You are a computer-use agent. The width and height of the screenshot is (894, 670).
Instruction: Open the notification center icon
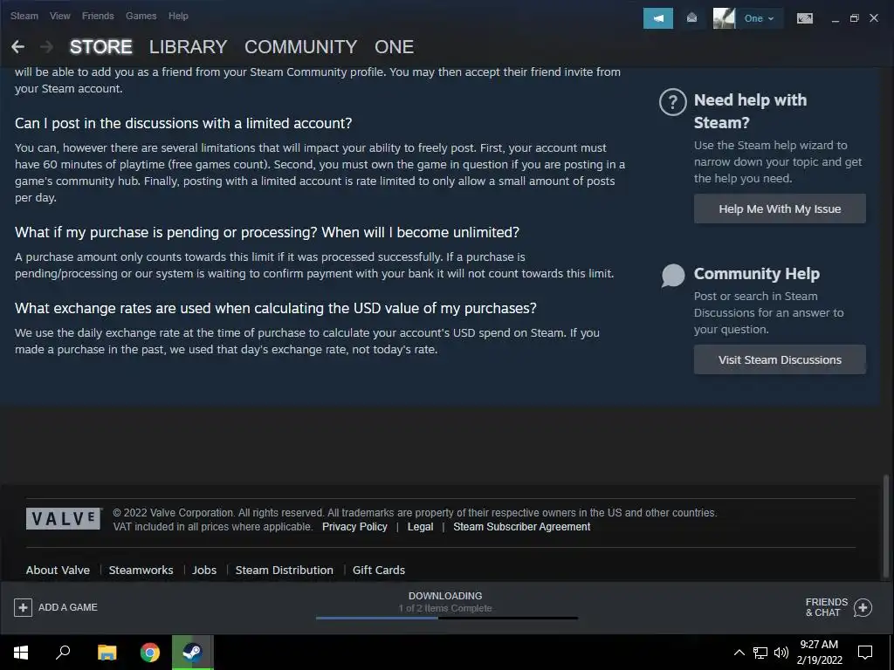(x=865, y=653)
